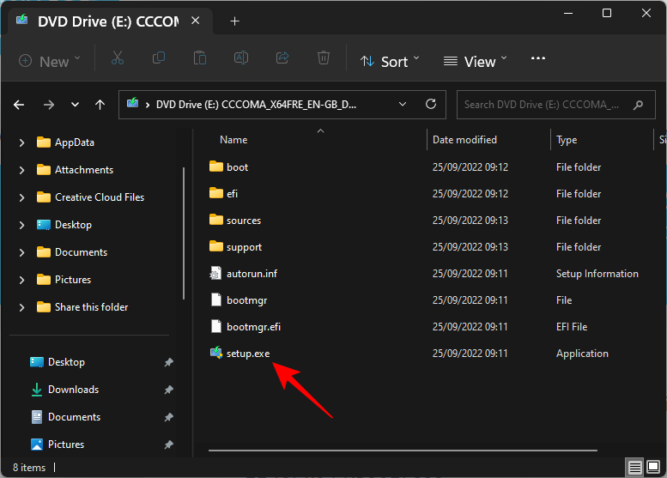Go up one folder level arrow

pyautogui.click(x=100, y=105)
